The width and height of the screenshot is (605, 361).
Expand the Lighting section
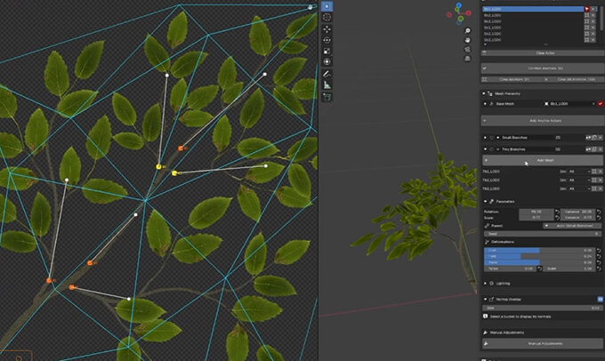485,283
